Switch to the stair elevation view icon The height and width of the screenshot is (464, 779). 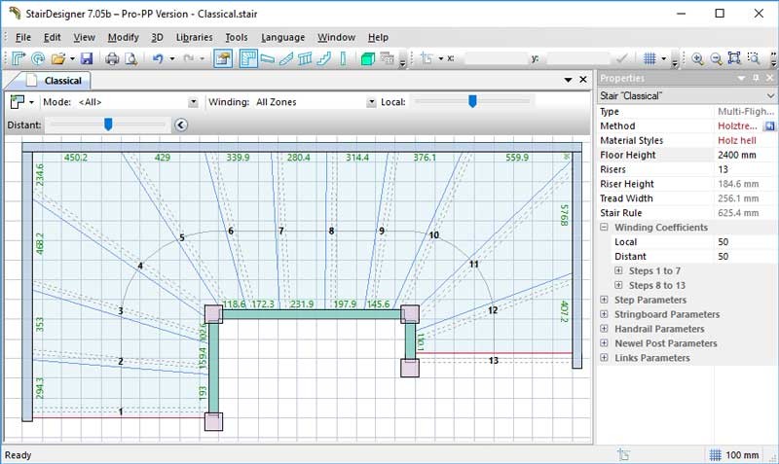tap(324, 58)
